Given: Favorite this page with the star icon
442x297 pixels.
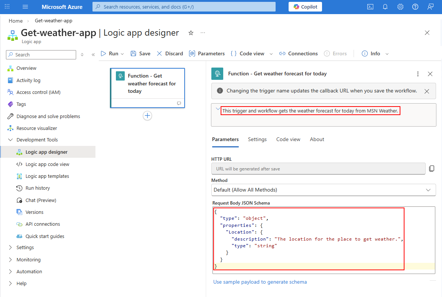Looking at the screenshot, I should click(x=191, y=33).
